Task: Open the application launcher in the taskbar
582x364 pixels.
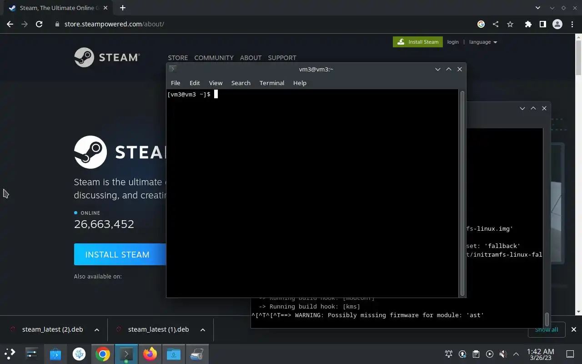Action: pyautogui.click(x=10, y=354)
